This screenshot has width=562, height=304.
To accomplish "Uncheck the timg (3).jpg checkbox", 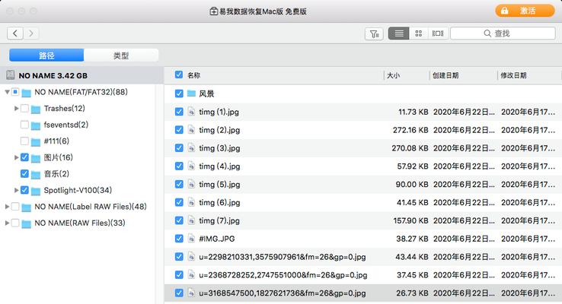I will click(x=179, y=147).
